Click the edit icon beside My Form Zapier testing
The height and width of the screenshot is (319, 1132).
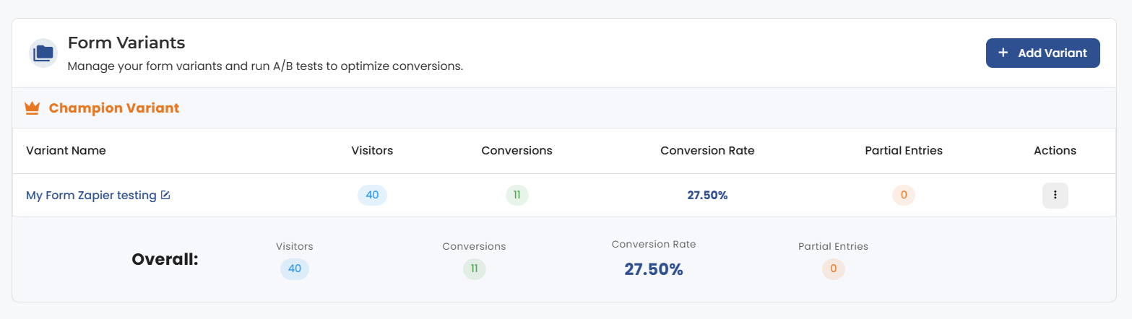(165, 195)
